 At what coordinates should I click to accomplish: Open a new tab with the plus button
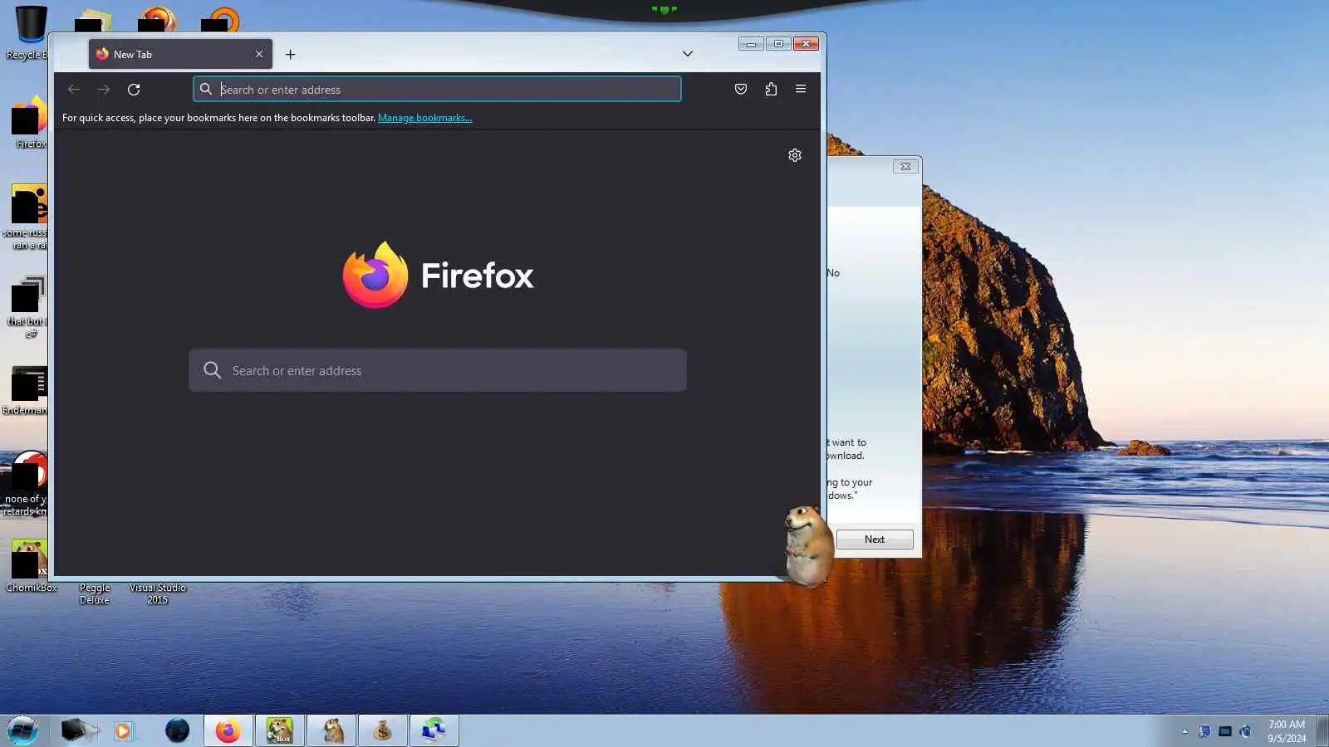point(290,55)
